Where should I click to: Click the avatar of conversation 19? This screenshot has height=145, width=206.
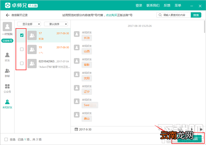click(32, 49)
